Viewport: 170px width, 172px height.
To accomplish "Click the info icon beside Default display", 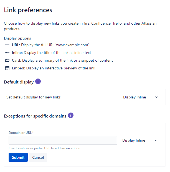I will (38, 82).
